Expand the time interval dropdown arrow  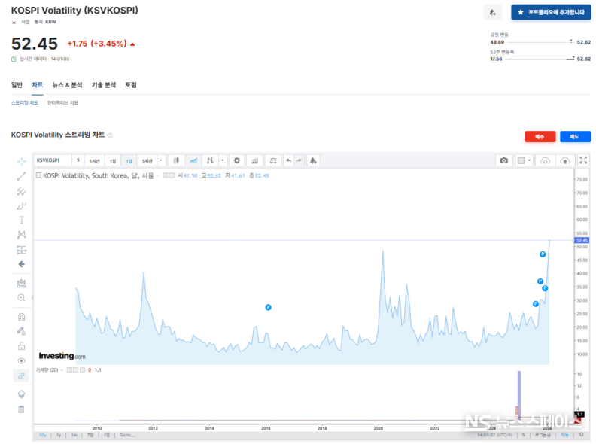click(161, 160)
